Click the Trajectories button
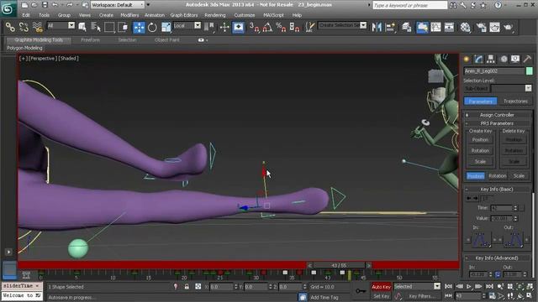Screen dimensions: 538x302 (x=515, y=101)
